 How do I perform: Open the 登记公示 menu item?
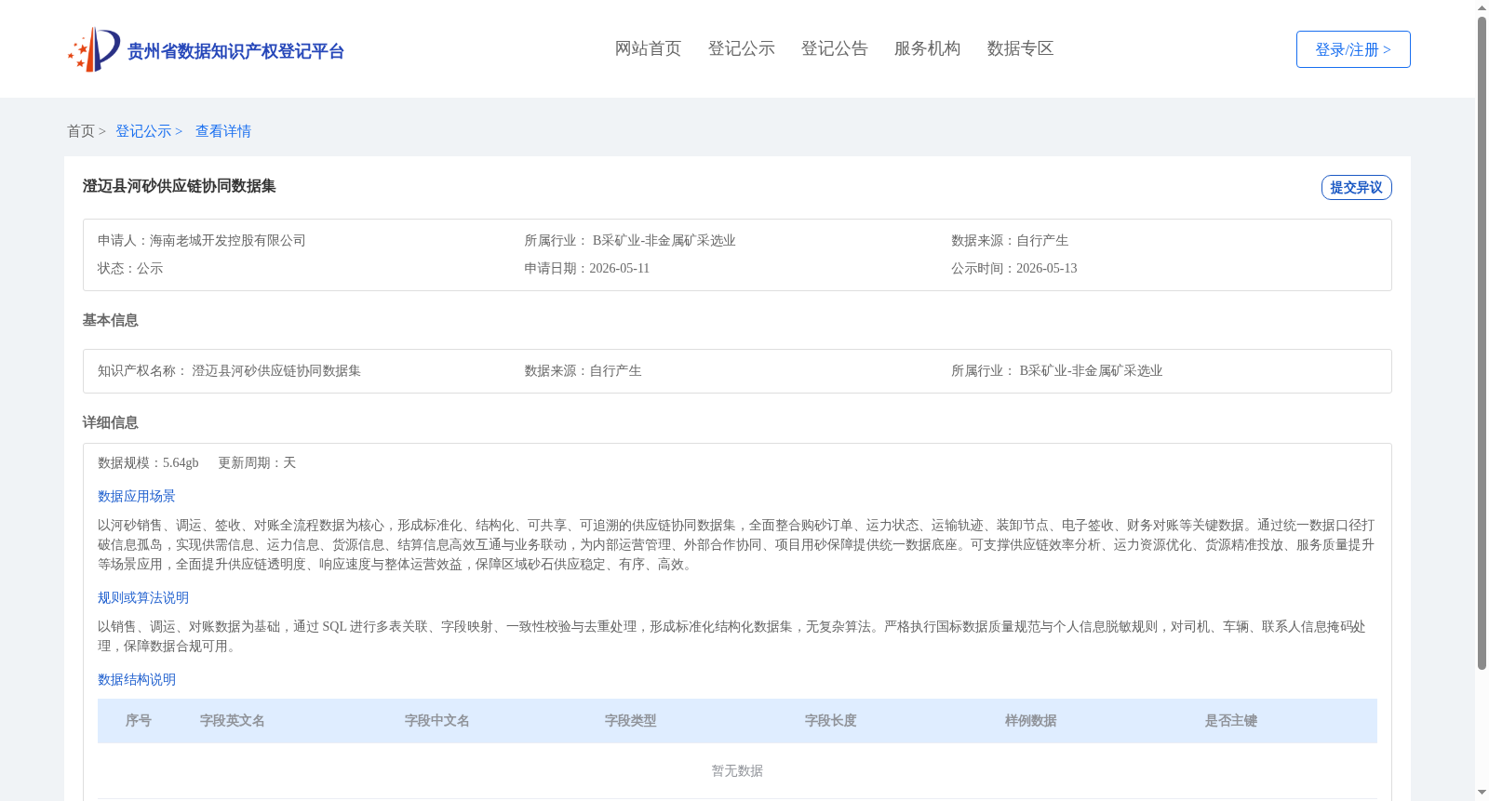pyautogui.click(x=741, y=48)
